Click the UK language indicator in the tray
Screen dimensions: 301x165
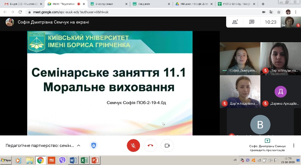(x=235, y=160)
